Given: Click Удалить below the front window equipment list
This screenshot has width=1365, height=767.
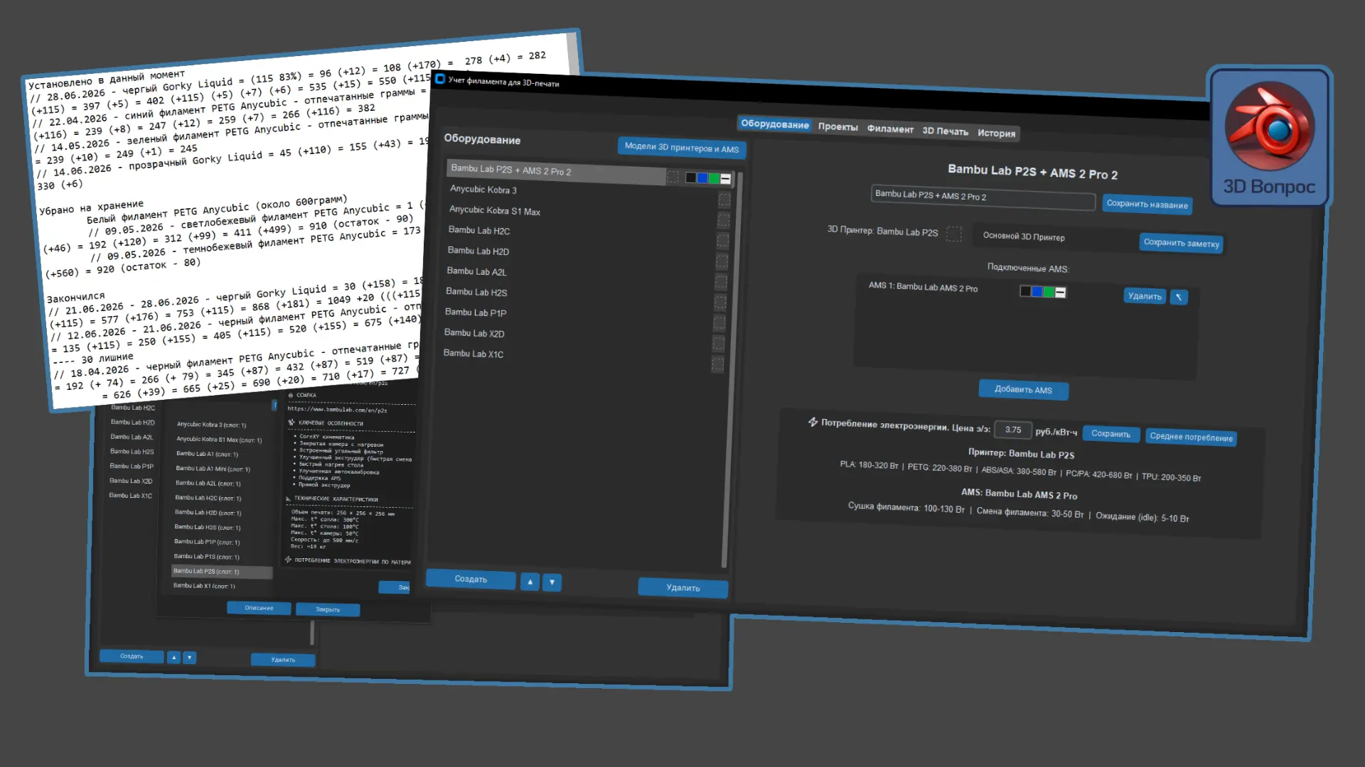Looking at the screenshot, I should tap(682, 587).
